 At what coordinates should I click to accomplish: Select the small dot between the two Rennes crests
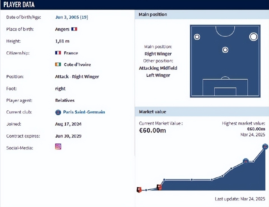(146, 190)
